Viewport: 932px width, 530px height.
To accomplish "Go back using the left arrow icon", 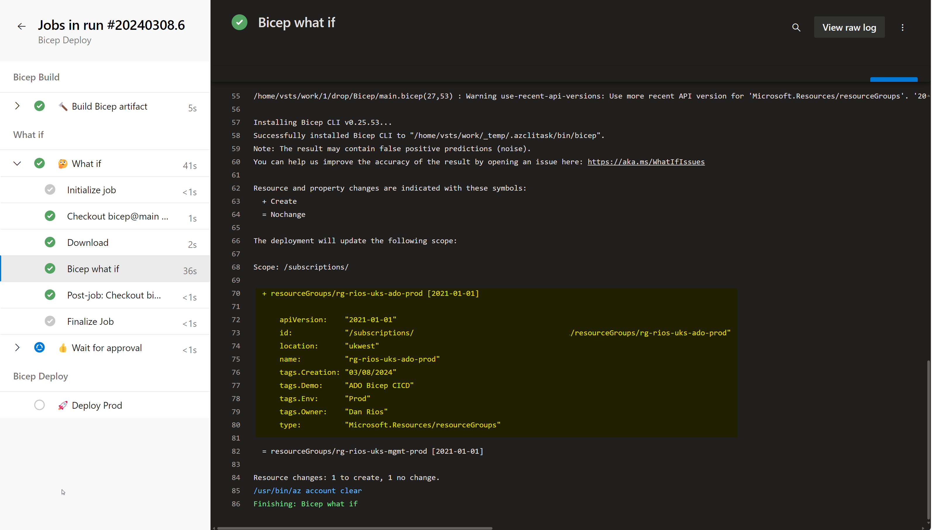I will click(21, 26).
